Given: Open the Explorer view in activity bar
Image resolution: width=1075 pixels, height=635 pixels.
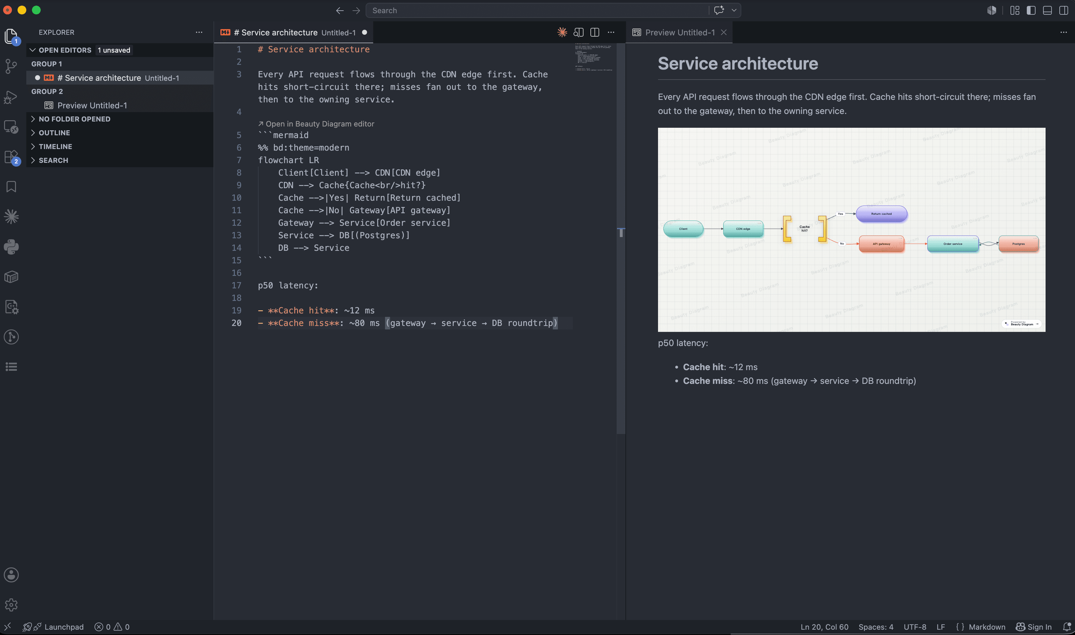Looking at the screenshot, I should tap(12, 36).
